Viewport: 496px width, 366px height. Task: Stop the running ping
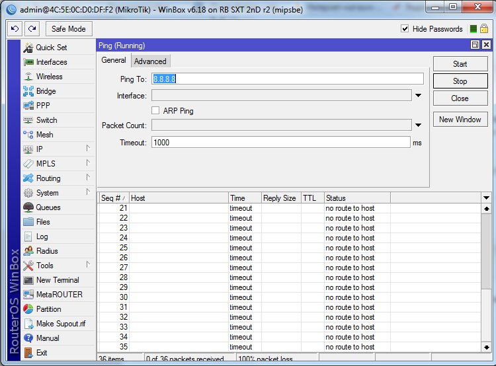(460, 81)
